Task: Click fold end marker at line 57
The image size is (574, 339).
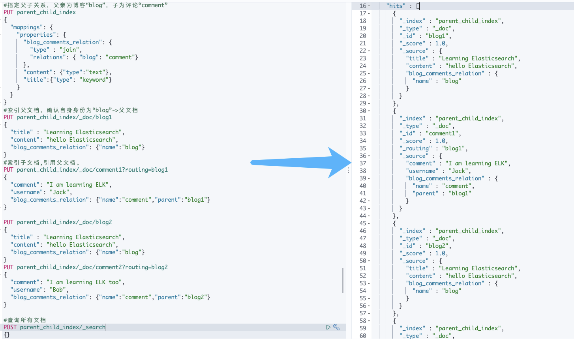Action: pos(369,313)
